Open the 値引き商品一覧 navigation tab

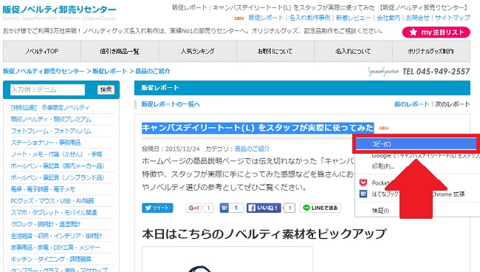click(120, 51)
